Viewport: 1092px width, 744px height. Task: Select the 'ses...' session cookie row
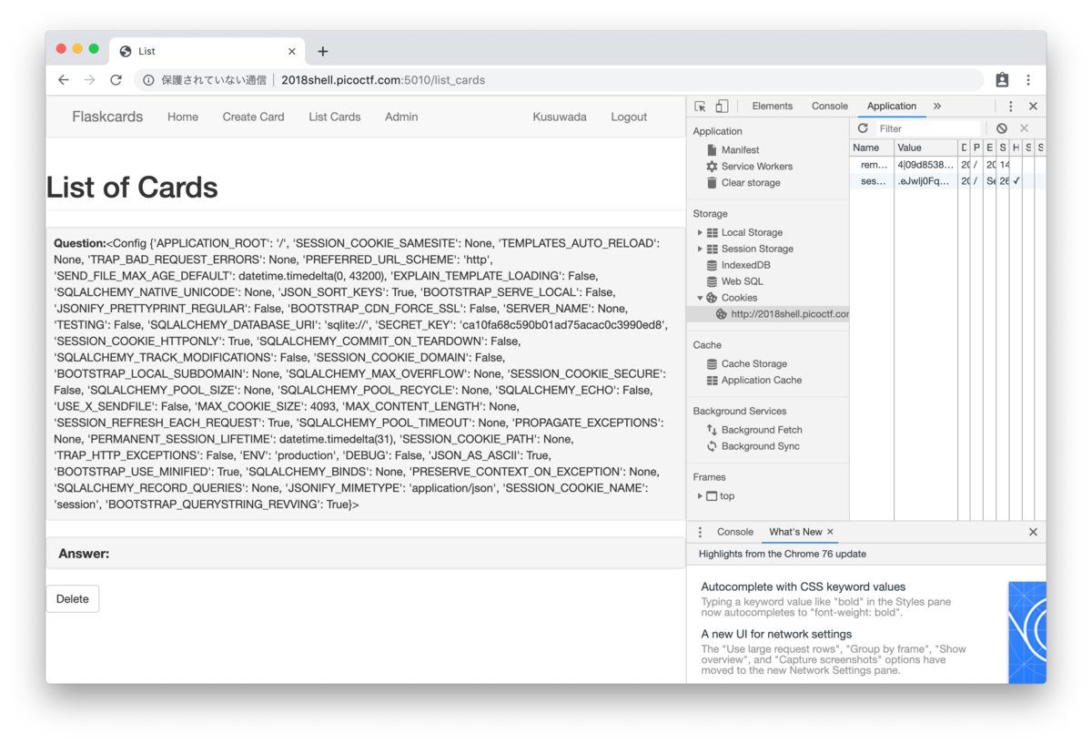(x=948, y=181)
